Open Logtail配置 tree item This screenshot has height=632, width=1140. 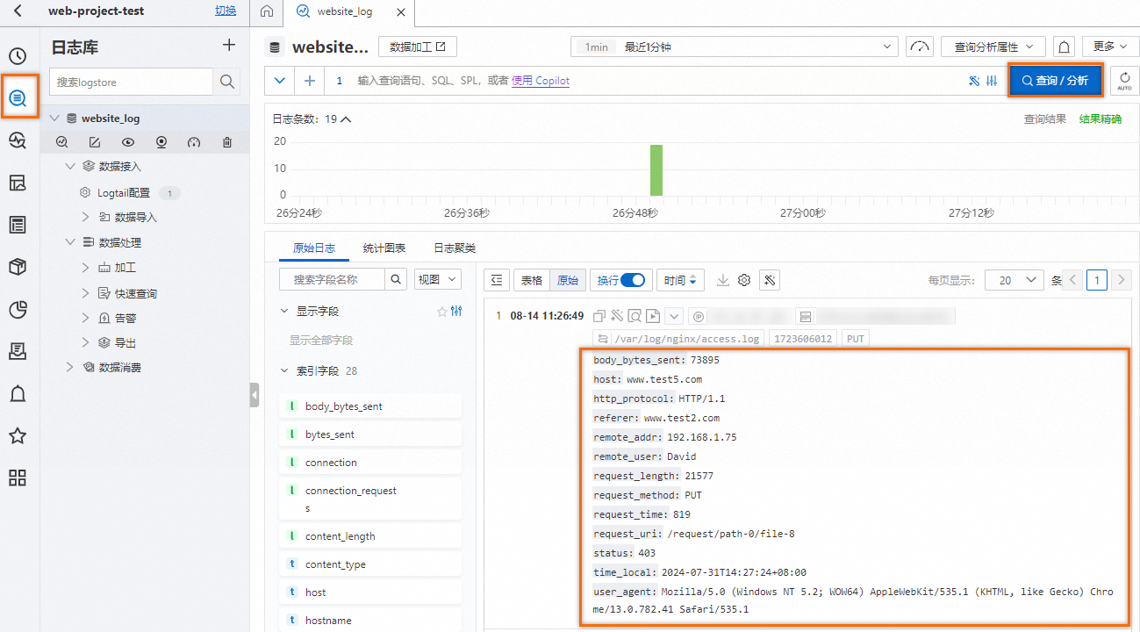(x=124, y=192)
